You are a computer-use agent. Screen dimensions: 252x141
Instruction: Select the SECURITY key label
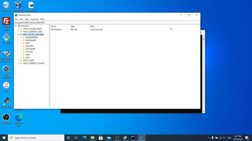coord(30,46)
